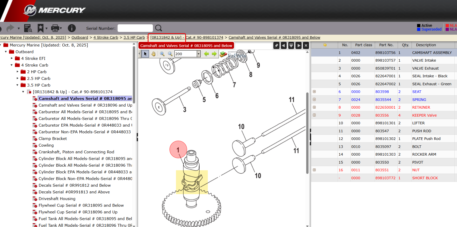This screenshot has width=457, height=227.
Task: Expand the NUT 803551 row
Action: [314, 170]
